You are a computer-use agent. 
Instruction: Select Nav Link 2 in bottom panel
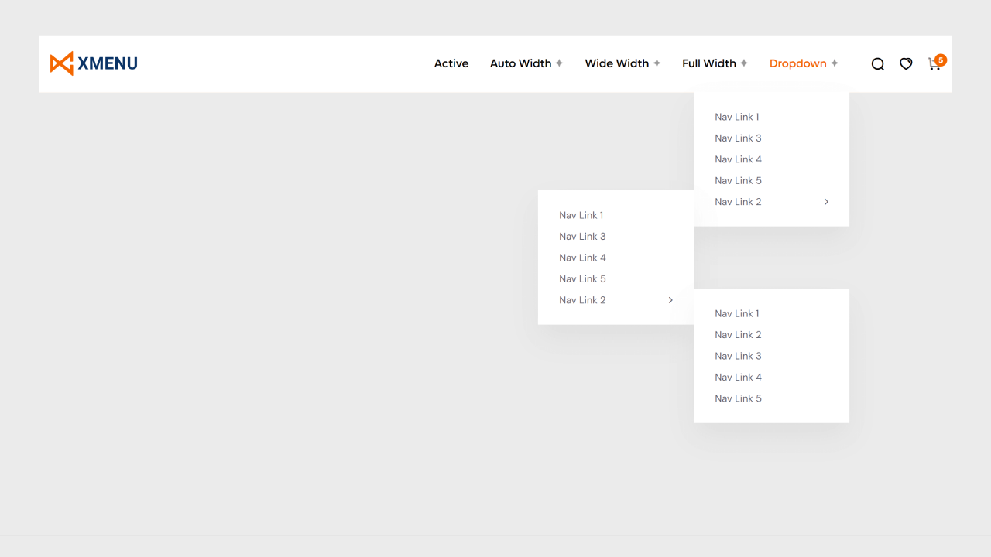coord(738,334)
